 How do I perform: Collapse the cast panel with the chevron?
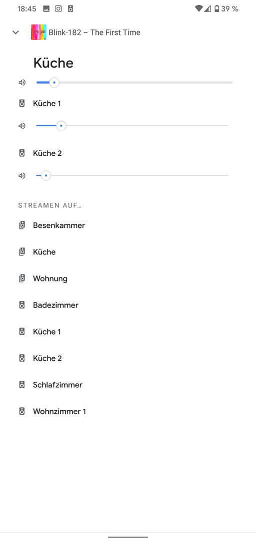click(15, 33)
